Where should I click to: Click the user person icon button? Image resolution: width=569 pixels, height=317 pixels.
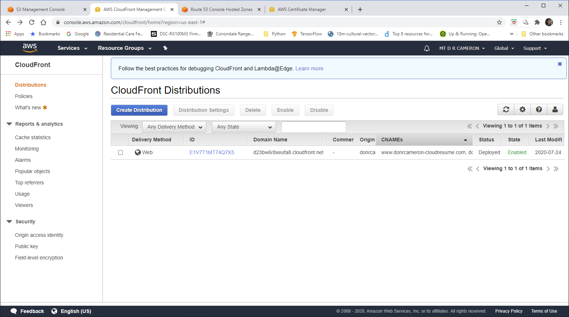click(x=555, y=109)
